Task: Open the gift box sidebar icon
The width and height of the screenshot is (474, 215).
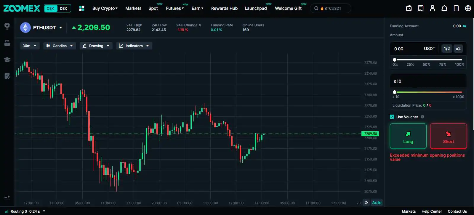Action: tap(7, 43)
